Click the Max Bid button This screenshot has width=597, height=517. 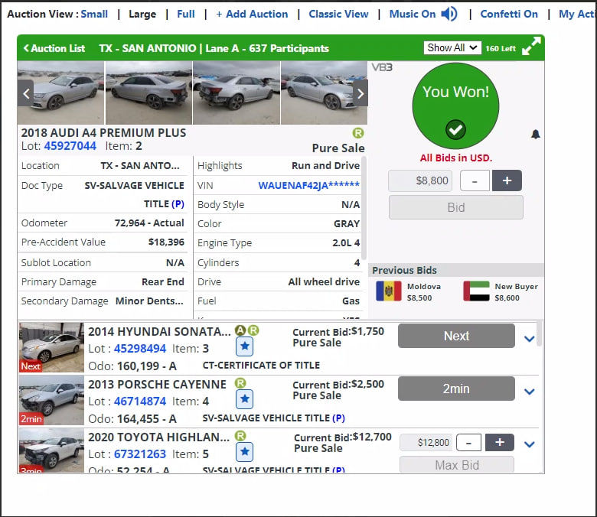[456, 464]
